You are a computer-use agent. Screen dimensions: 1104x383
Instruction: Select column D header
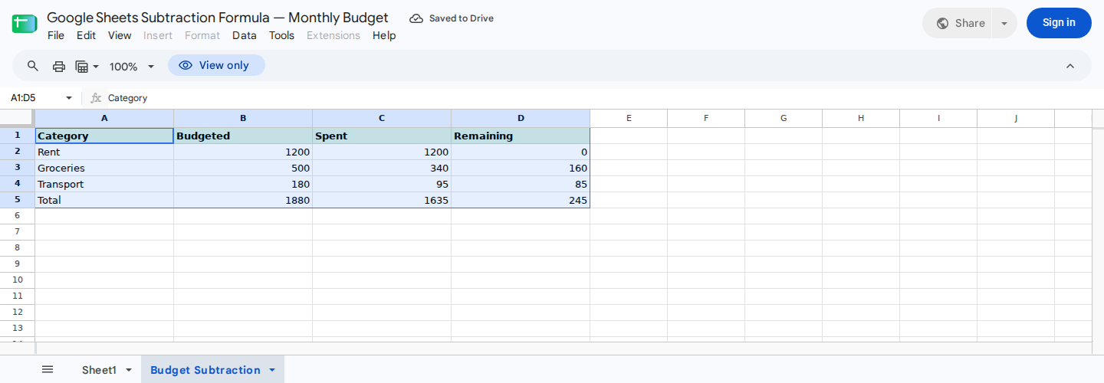click(x=521, y=118)
